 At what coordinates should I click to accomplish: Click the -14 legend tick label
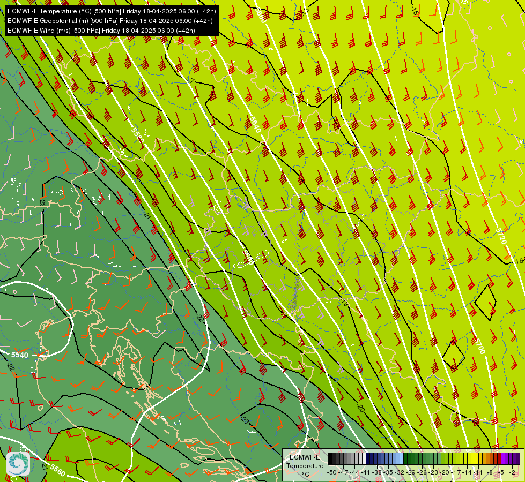[x=467, y=472]
